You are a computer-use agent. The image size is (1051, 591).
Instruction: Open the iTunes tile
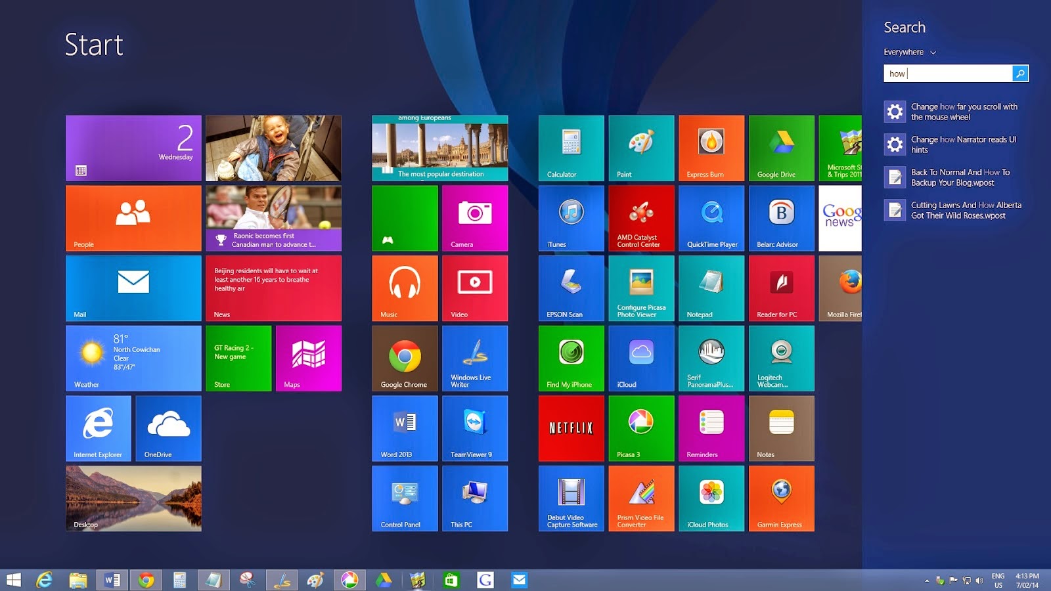570,218
